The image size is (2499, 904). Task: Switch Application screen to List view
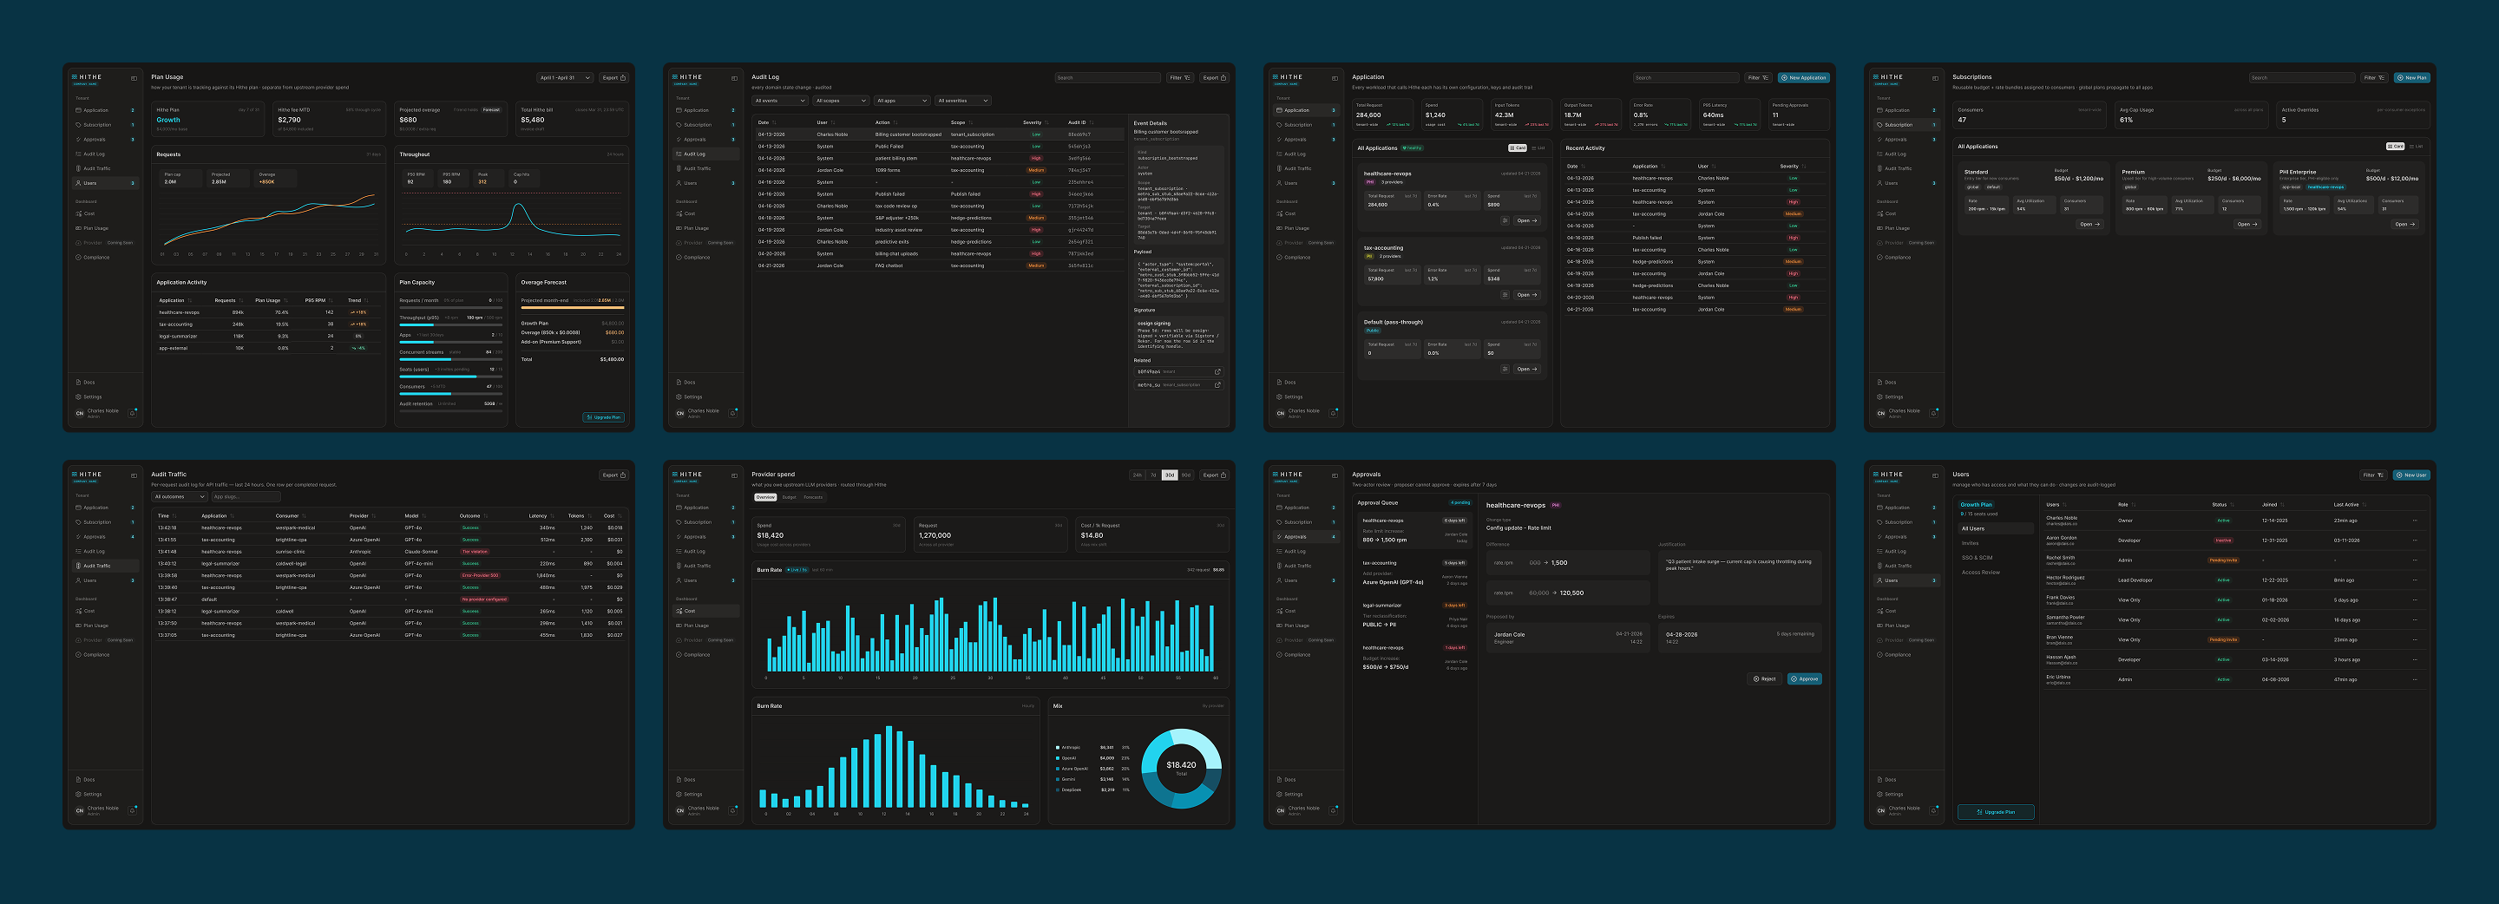pyautogui.click(x=1538, y=148)
